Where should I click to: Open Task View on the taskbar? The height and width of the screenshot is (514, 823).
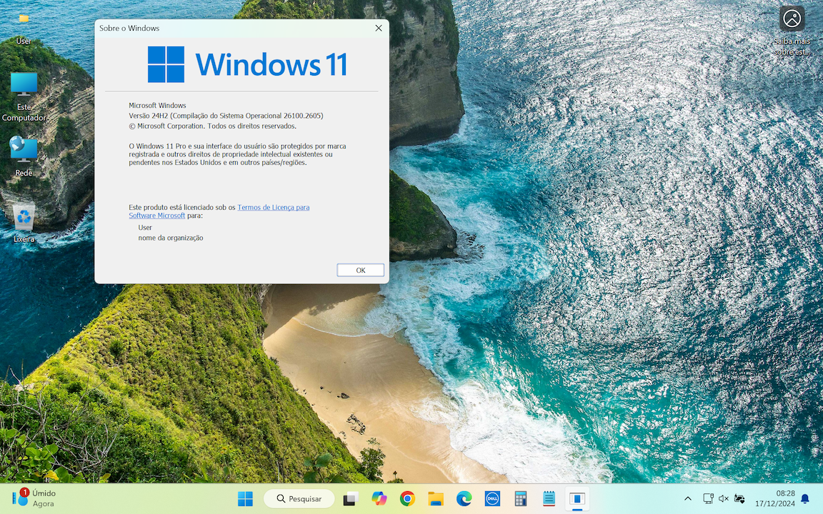pyautogui.click(x=351, y=499)
